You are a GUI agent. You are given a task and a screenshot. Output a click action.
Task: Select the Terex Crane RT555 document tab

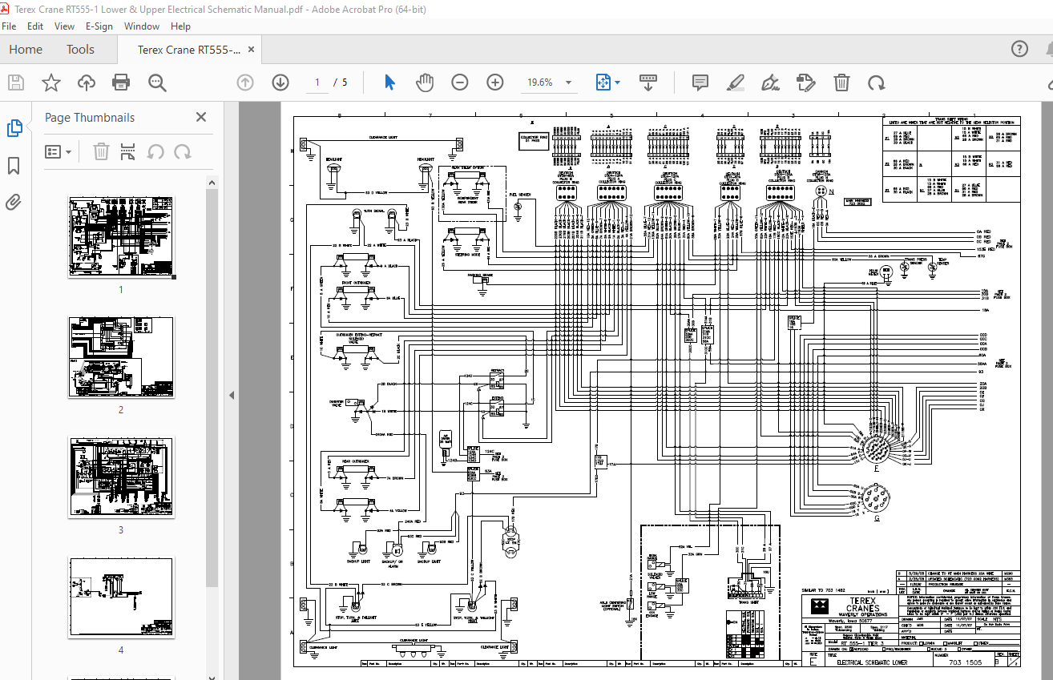pyautogui.click(x=188, y=50)
